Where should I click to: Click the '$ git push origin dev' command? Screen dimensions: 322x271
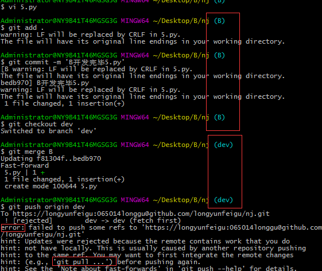click(42, 207)
